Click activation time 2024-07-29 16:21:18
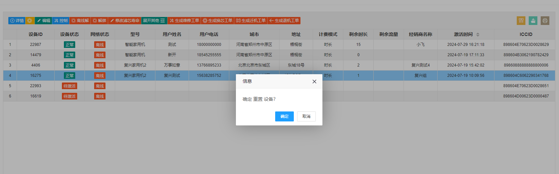Image resolution: width=559 pixels, height=174 pixels. click(466, 45)
